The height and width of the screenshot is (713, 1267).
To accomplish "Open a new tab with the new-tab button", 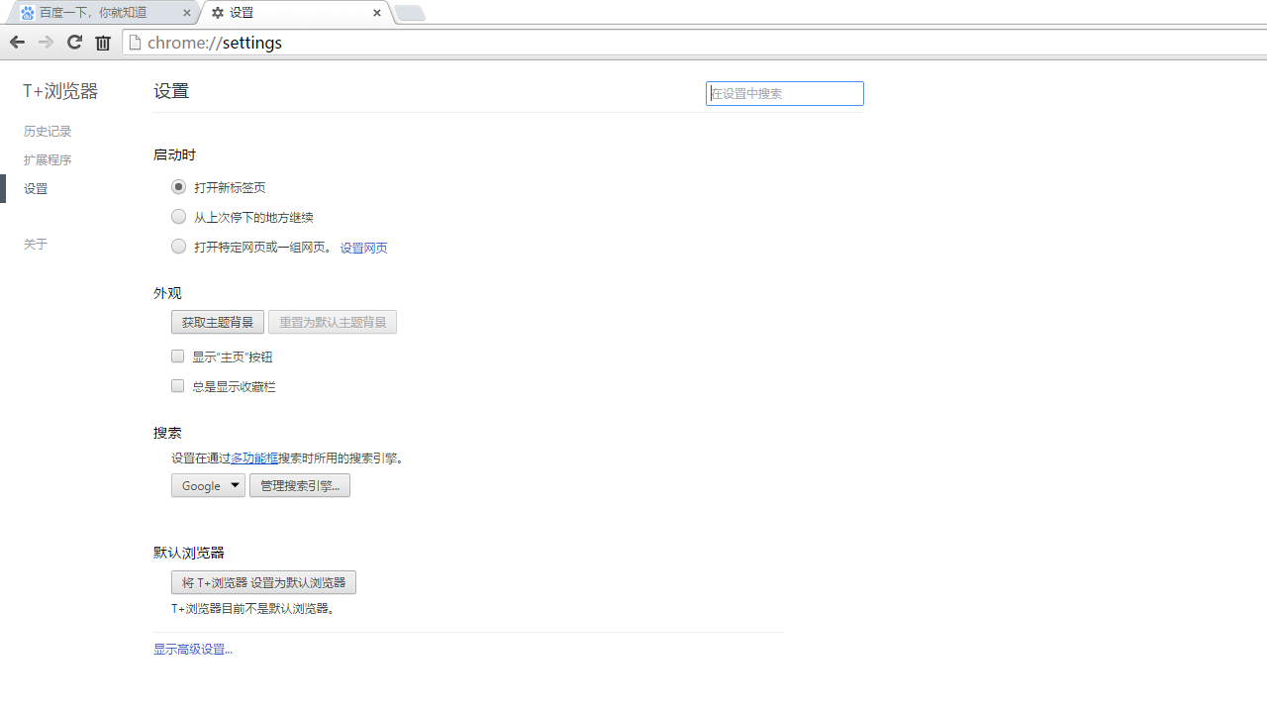I will click(409, 13).
